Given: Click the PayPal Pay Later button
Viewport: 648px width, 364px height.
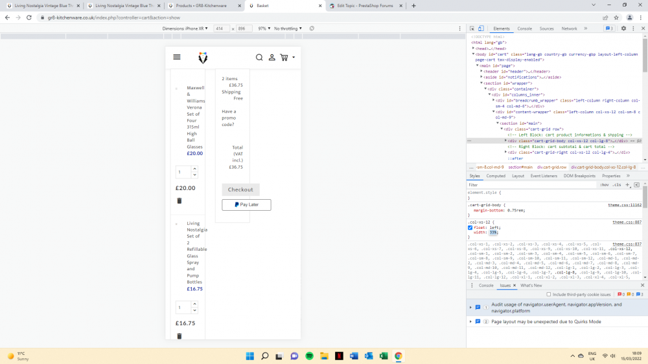Looking at the screenshot, I should (246, 205).
